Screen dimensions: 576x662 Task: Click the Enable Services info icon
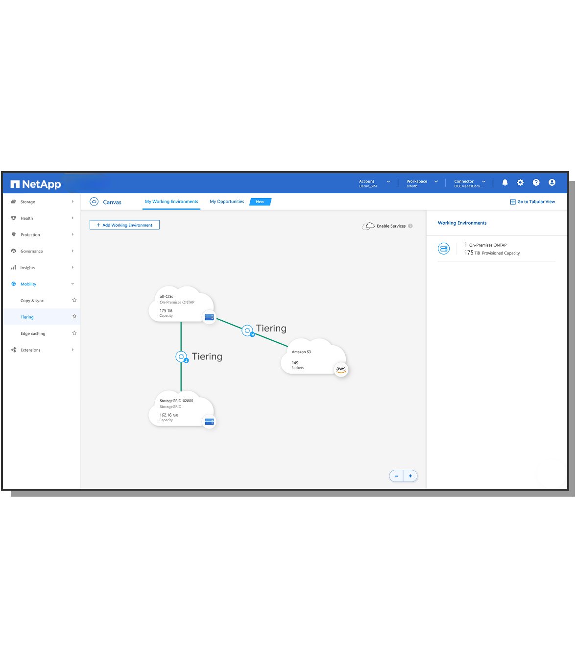tap(410, 226)
